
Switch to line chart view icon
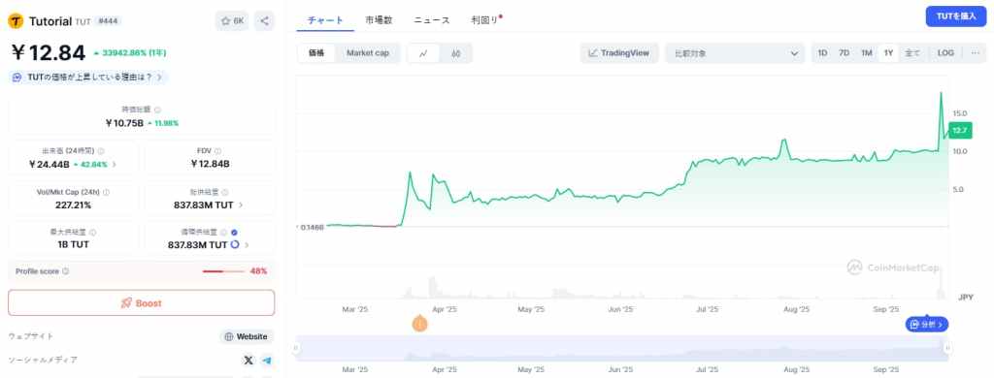coord(423,53)
